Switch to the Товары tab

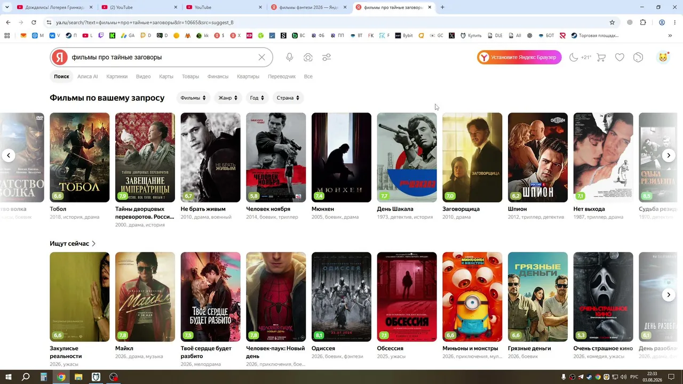(x=190, y=76)
